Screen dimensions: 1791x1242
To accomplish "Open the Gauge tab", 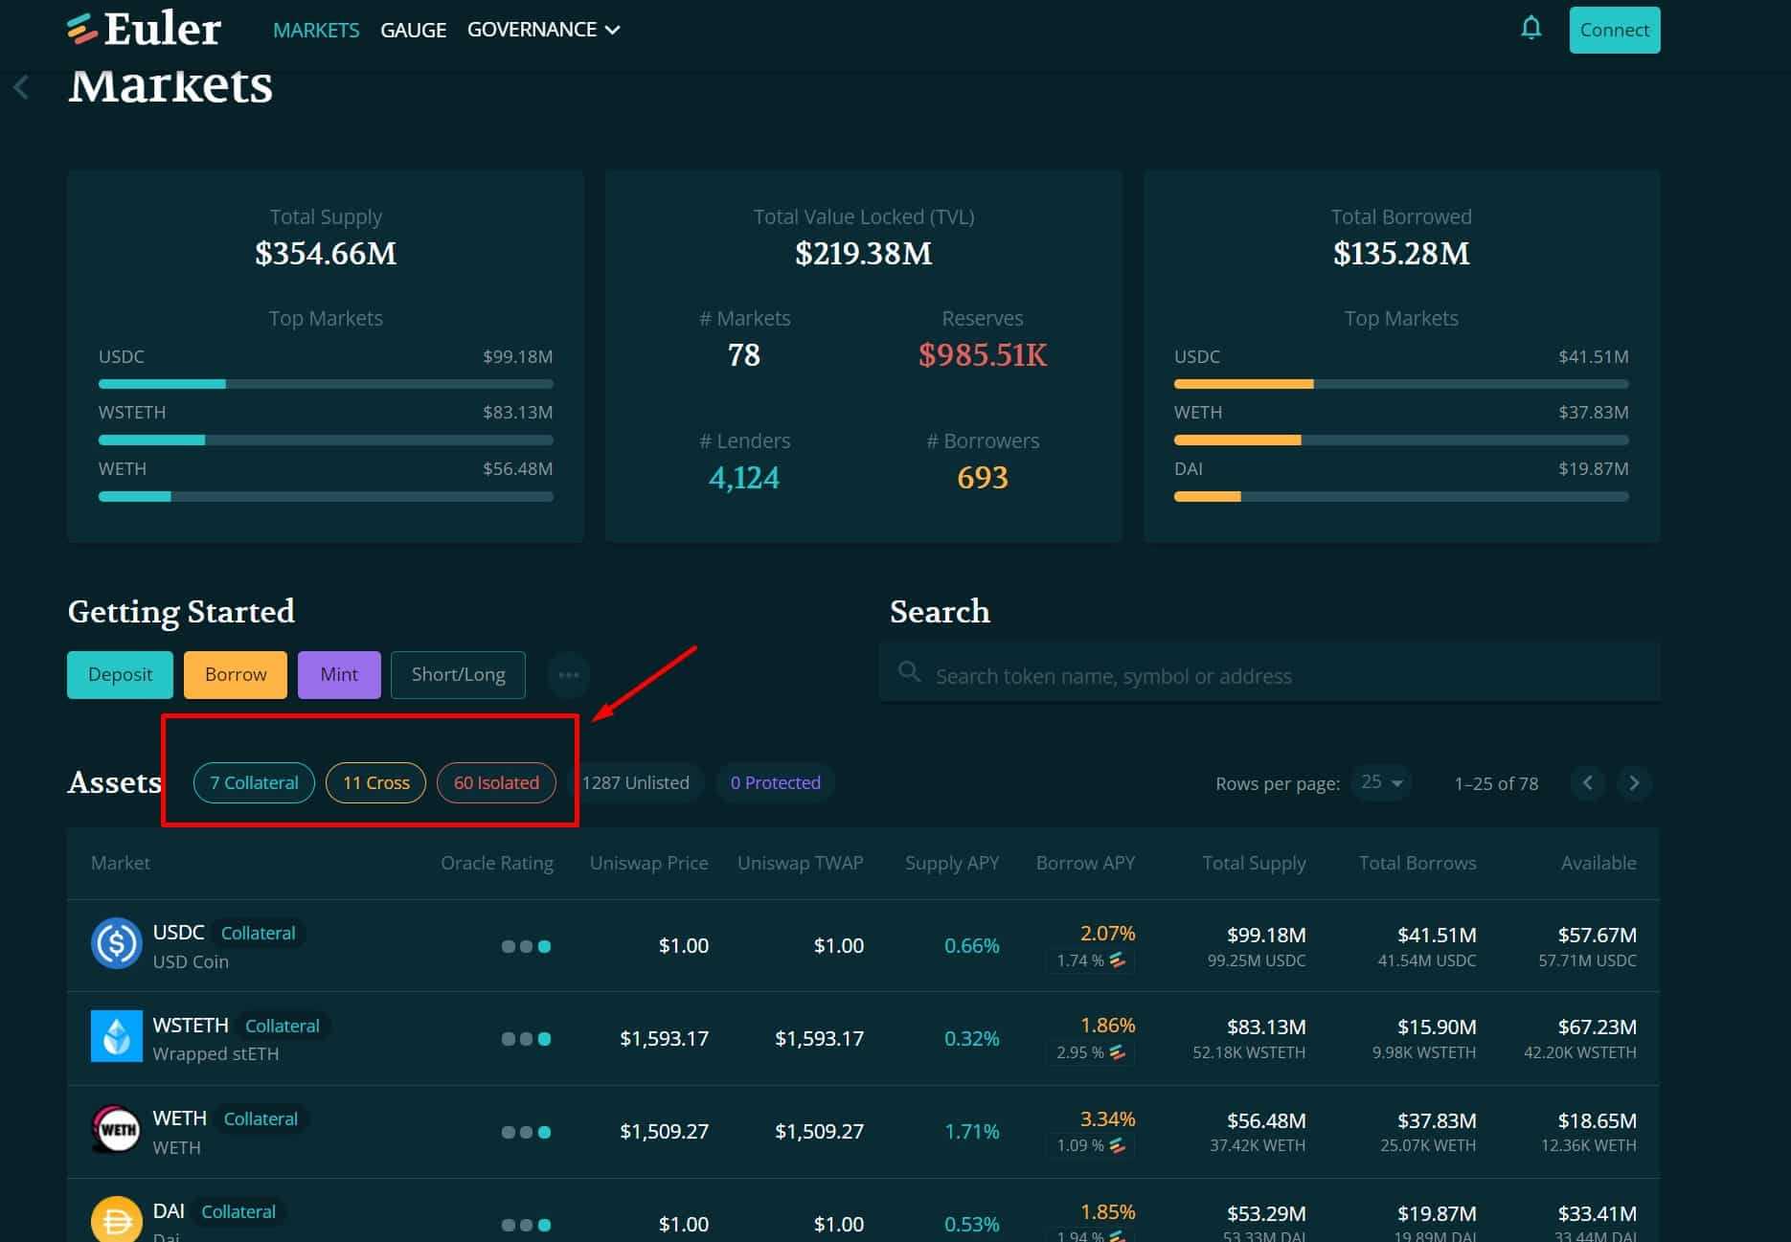I will point(413,30).
